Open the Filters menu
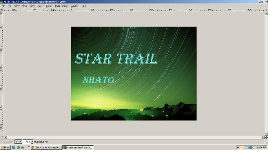268x150 pixels. tap(65, 6)
